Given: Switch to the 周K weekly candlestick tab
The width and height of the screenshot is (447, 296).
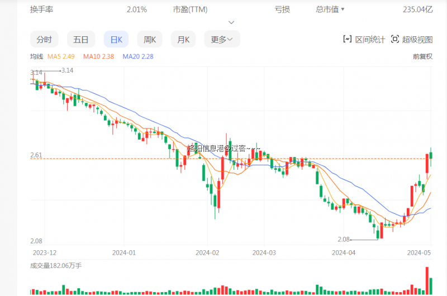Looking at the screenshot, I should 150,39.
